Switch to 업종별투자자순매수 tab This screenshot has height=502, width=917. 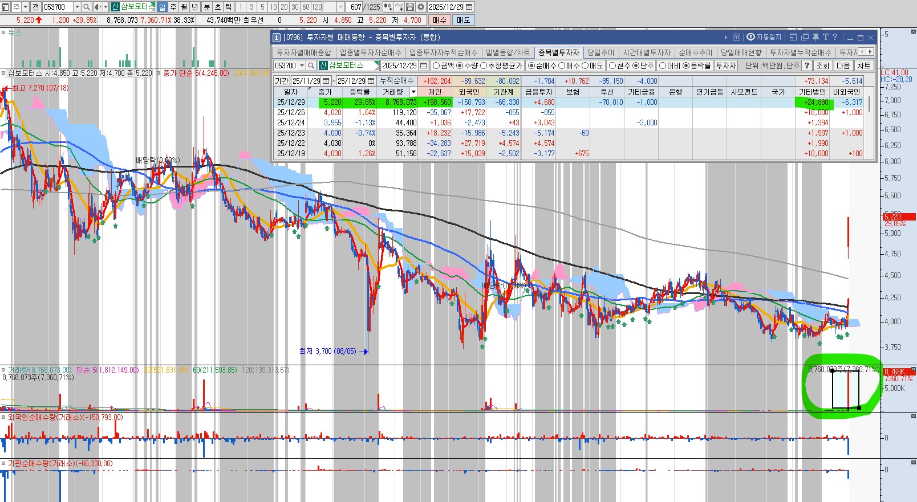click(x=371, y=52)
